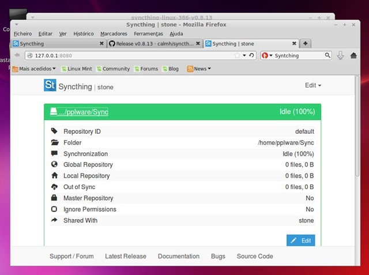Click the downloads arrow icon
The width and height of the screenshot is (369, 275).
pyautogui.click(x=340, y=55)
